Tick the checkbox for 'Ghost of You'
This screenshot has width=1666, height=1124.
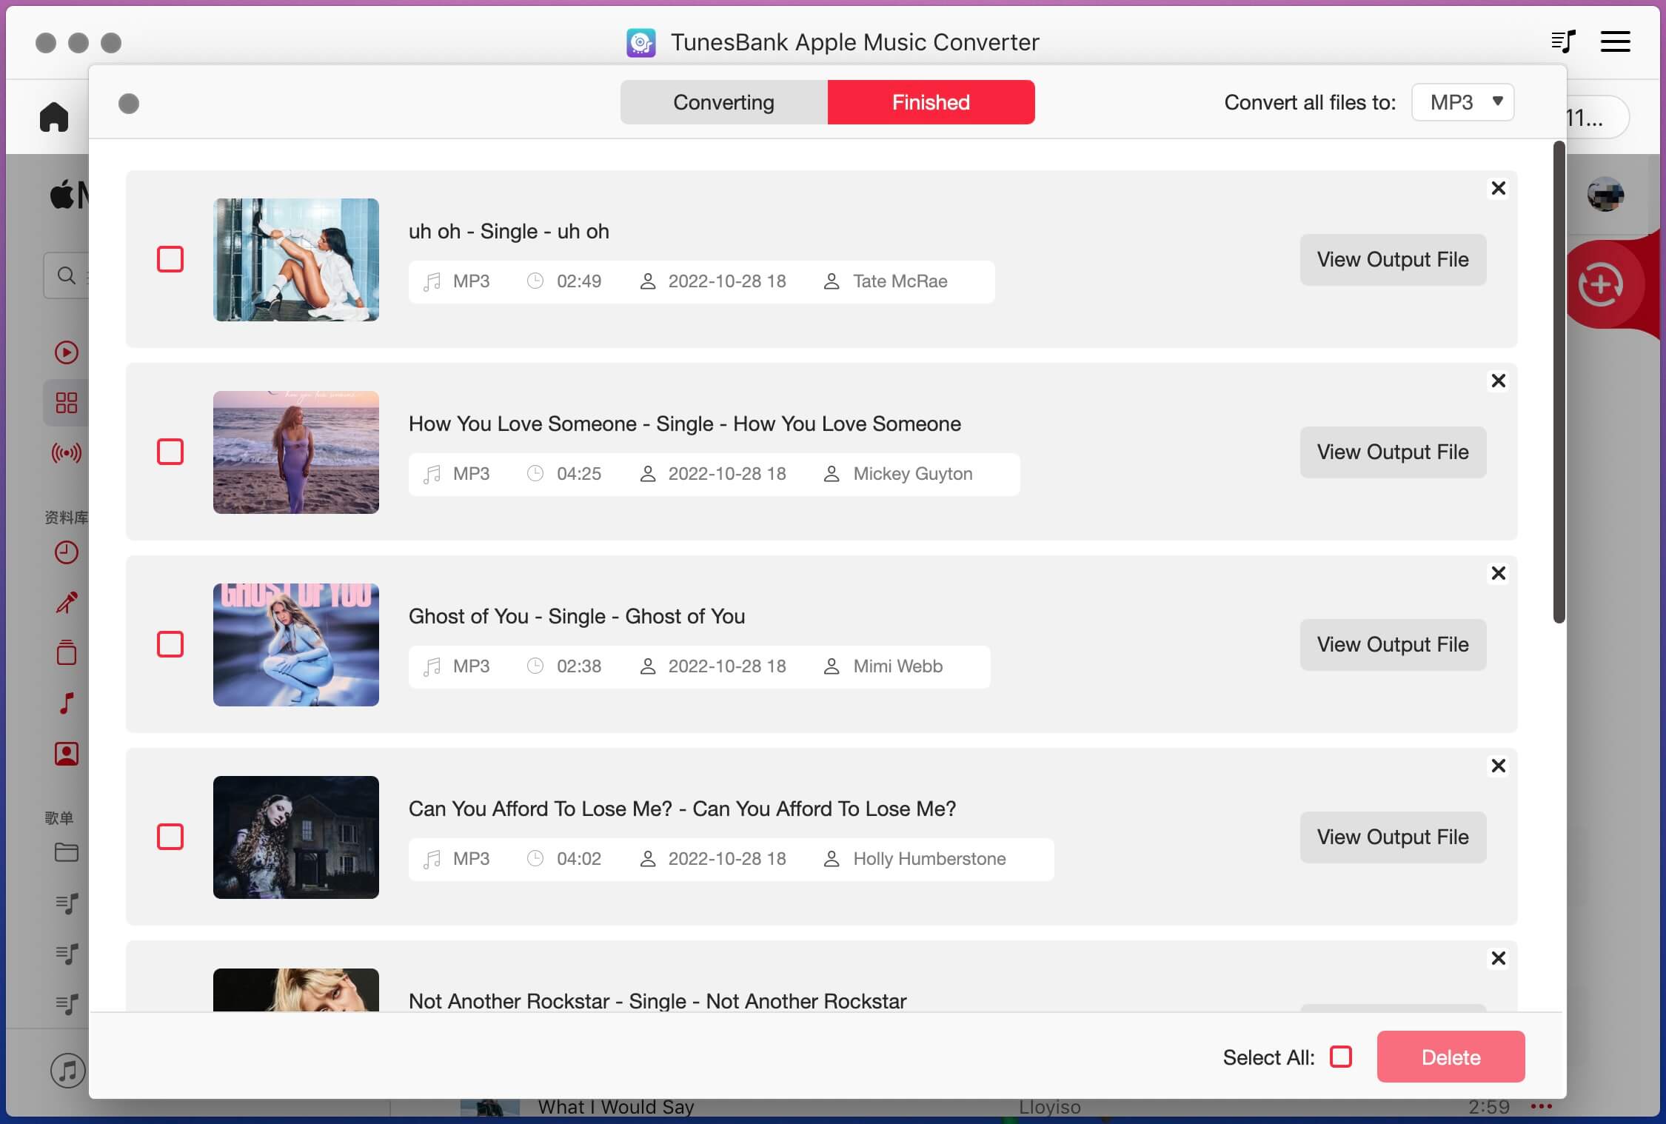[x=170, y=644]
